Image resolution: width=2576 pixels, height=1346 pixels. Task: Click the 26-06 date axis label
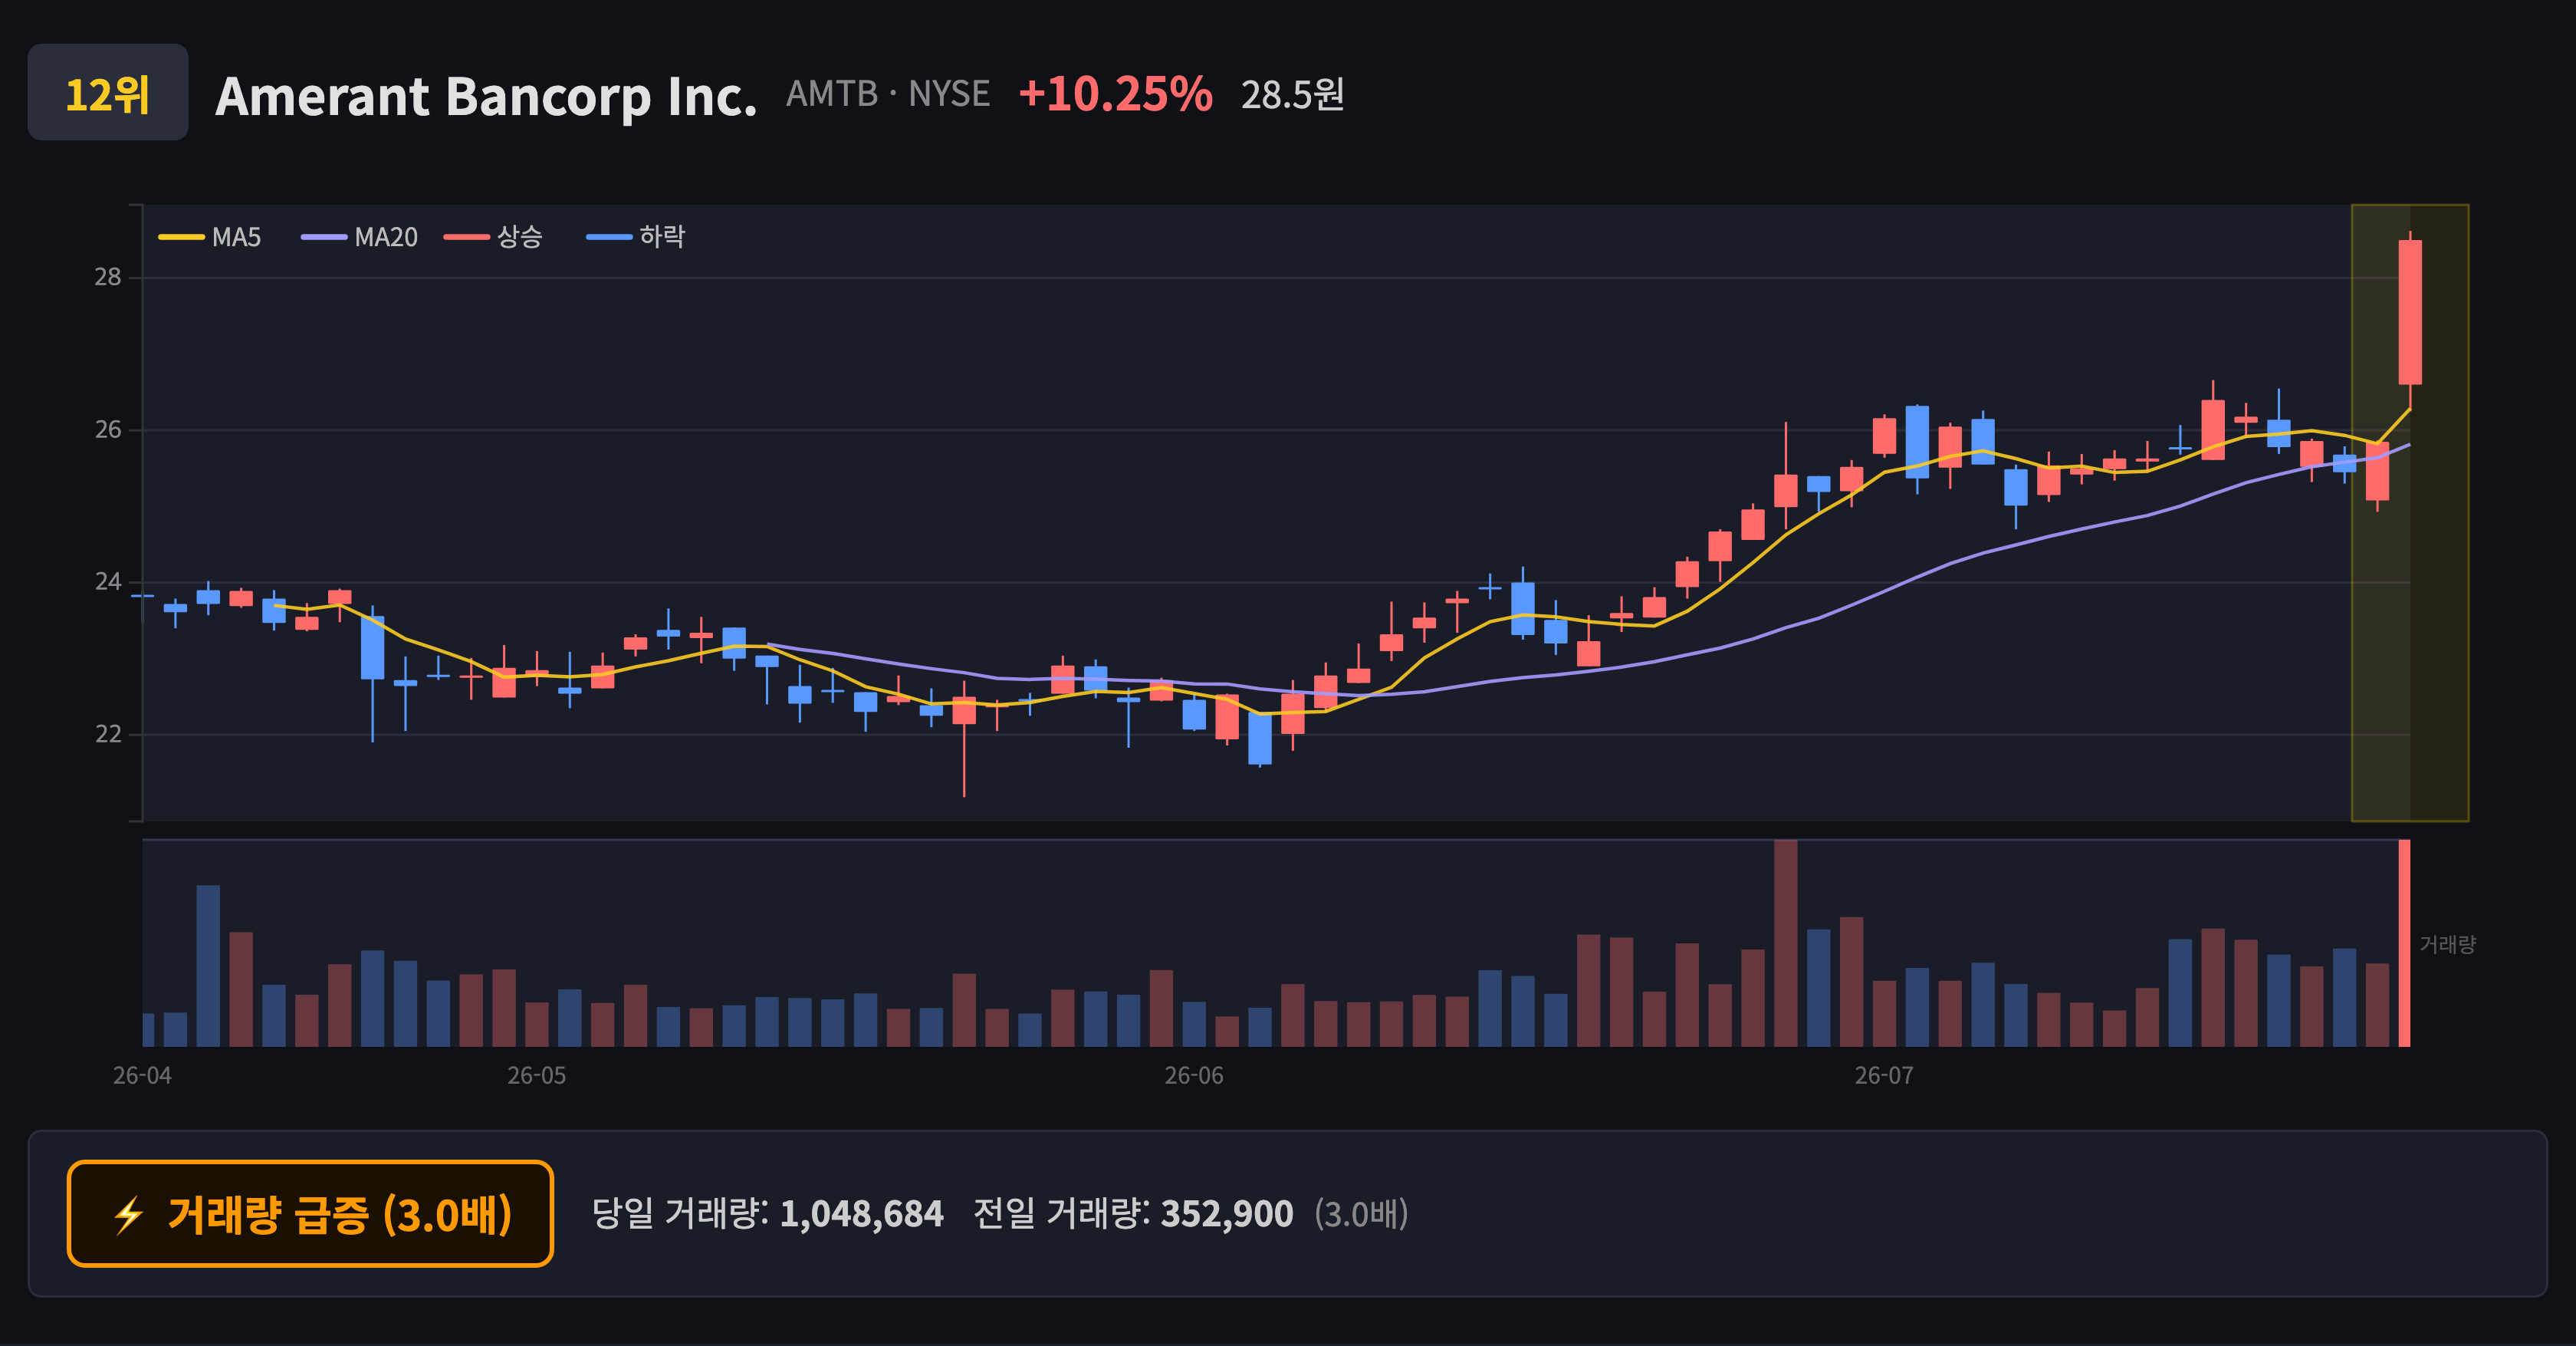point(1193,1076)
